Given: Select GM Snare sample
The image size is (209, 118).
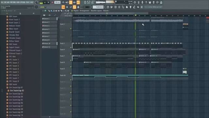Looking at the screenshot, I should pyautogui.click(x=13, y=85).
